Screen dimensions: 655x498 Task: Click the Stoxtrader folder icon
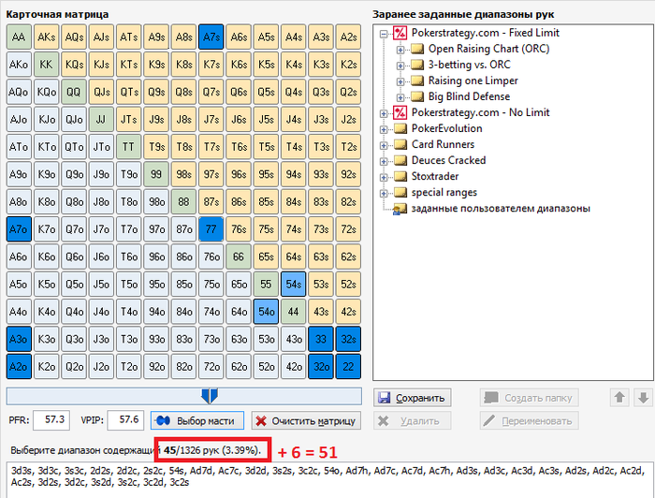click(400, 176)
